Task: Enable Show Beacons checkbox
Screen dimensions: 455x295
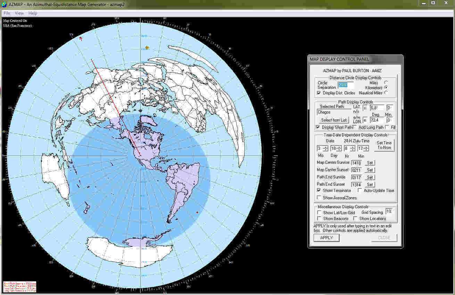Action: point(319,219)
